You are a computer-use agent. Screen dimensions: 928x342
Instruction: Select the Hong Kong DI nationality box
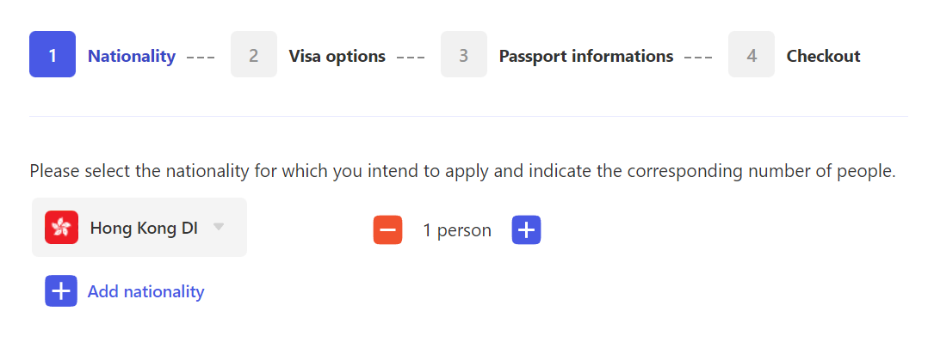click(x=139, y=228)
